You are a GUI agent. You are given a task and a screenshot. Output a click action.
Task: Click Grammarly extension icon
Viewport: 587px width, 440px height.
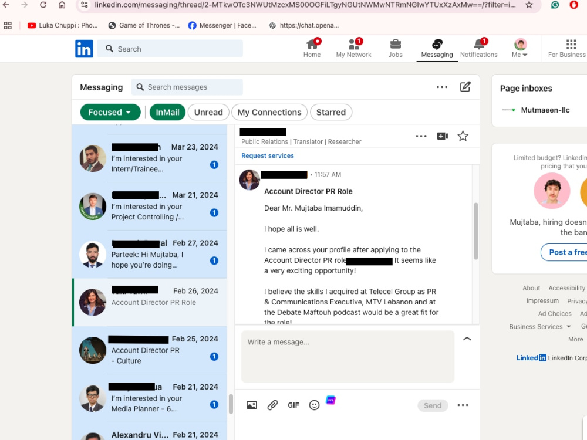pyautogui.click(x=555, y=5)
